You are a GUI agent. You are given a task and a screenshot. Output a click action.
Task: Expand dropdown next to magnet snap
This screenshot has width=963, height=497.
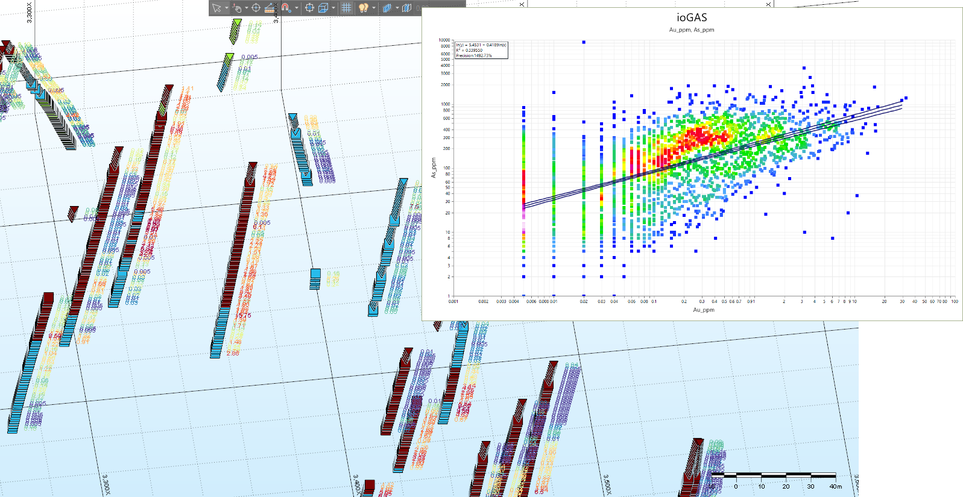click(x=296, y=8)
